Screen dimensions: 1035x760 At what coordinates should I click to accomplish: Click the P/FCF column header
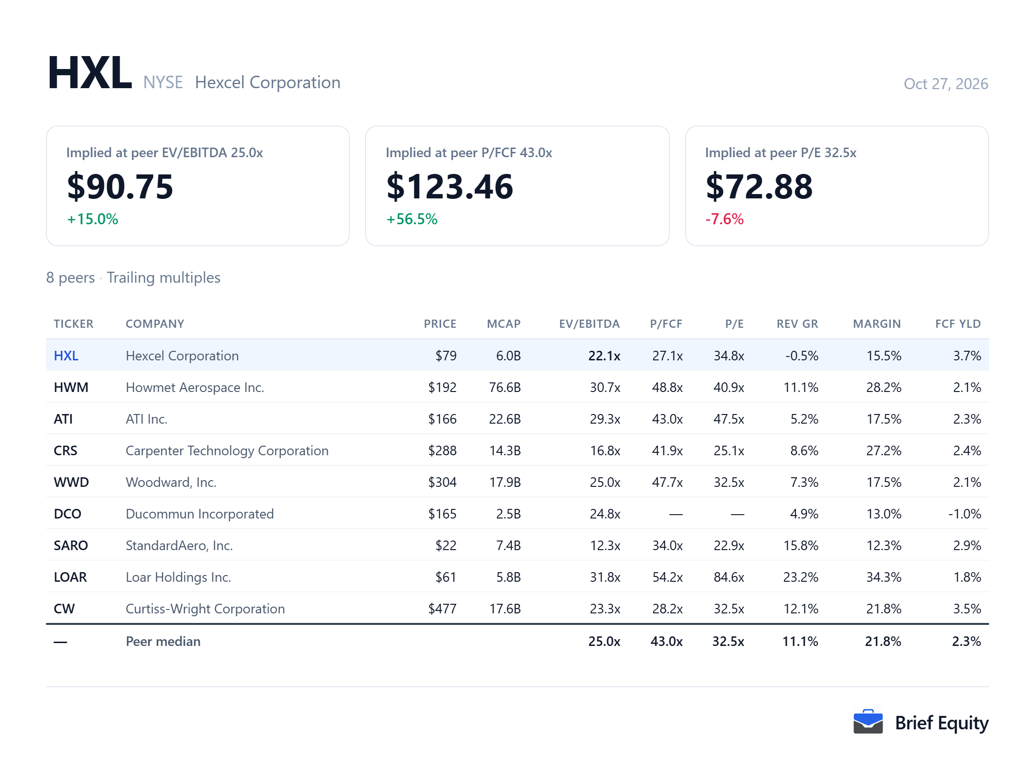click(x=666, y=324)
